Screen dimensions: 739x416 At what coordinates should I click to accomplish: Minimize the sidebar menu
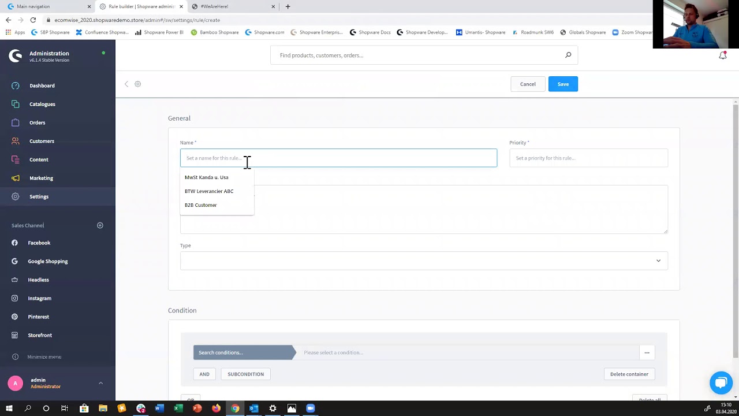click(44, 356)
